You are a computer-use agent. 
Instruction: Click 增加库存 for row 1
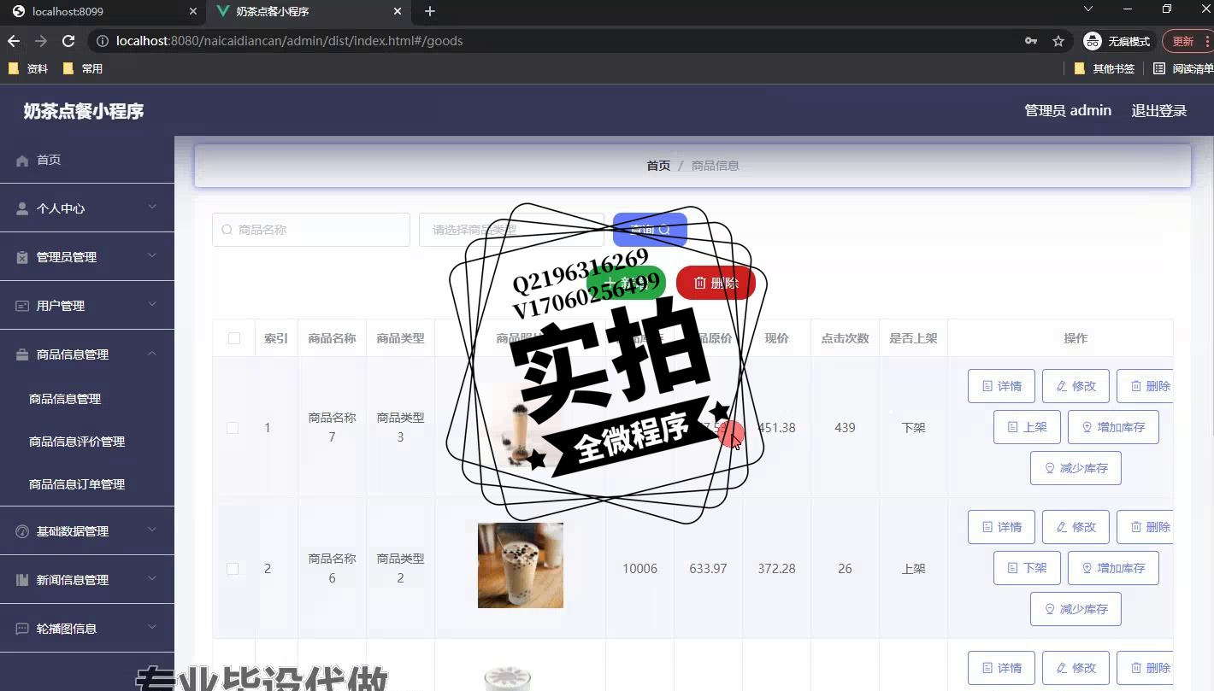point(1113,427)
